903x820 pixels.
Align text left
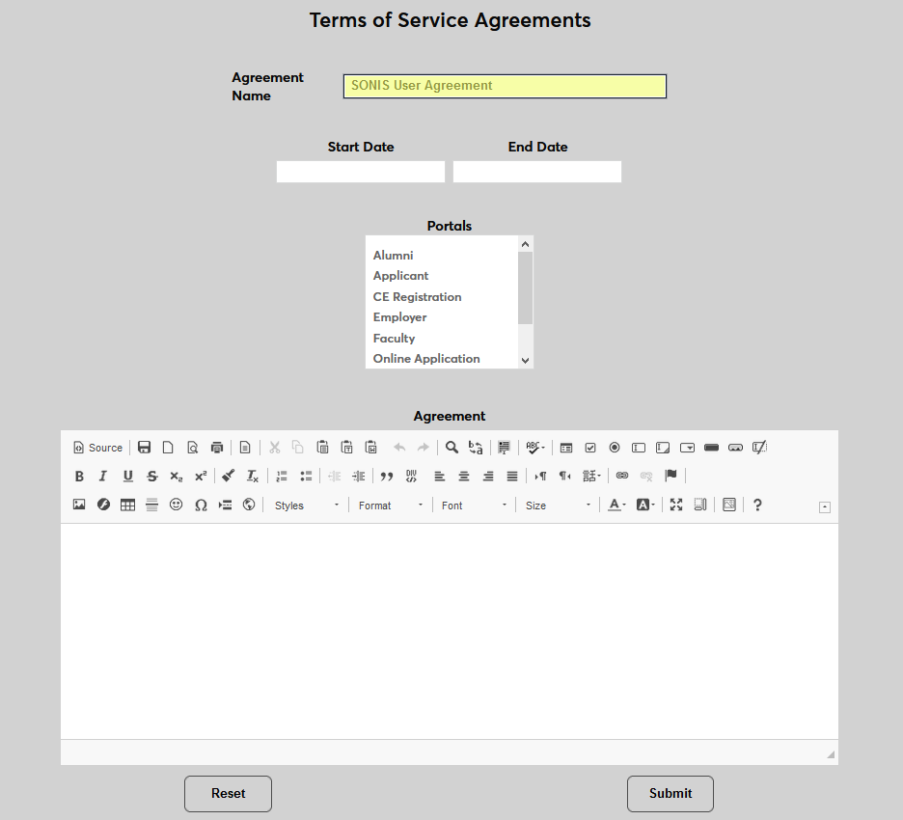(x=439, y=477)
